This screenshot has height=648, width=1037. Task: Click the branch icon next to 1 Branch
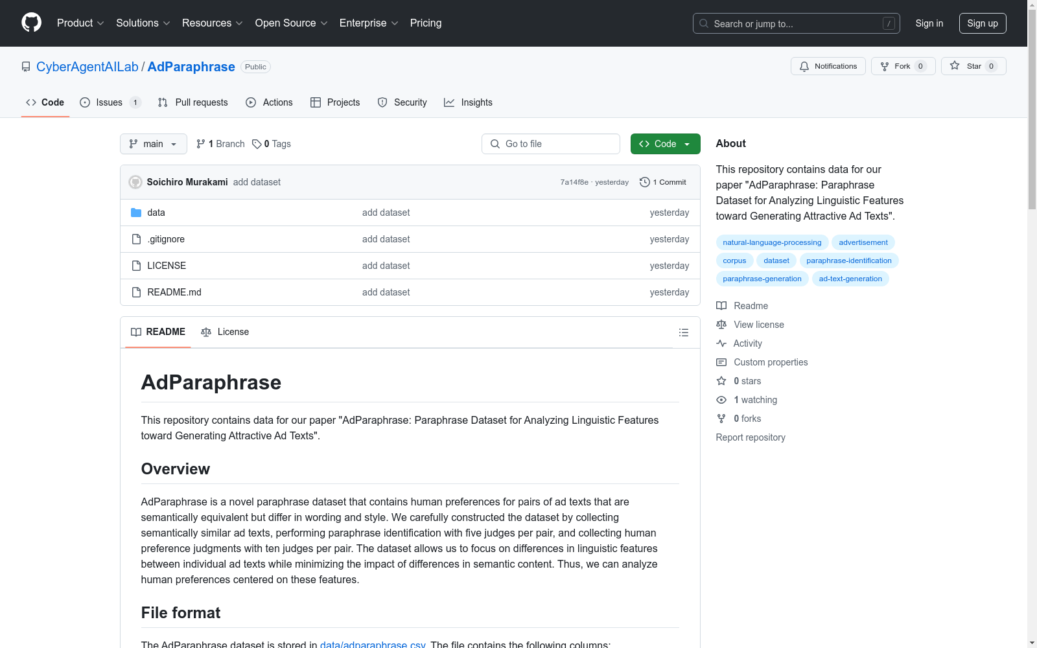[201, 144]
